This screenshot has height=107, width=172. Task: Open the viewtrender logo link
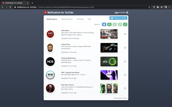click(x=121, y=13)
